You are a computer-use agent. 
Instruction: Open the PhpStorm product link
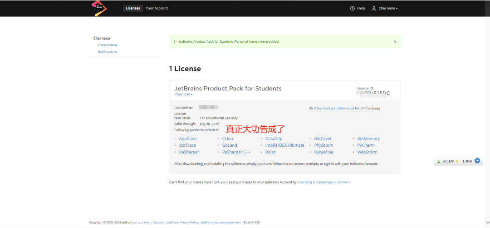point(324,145)
